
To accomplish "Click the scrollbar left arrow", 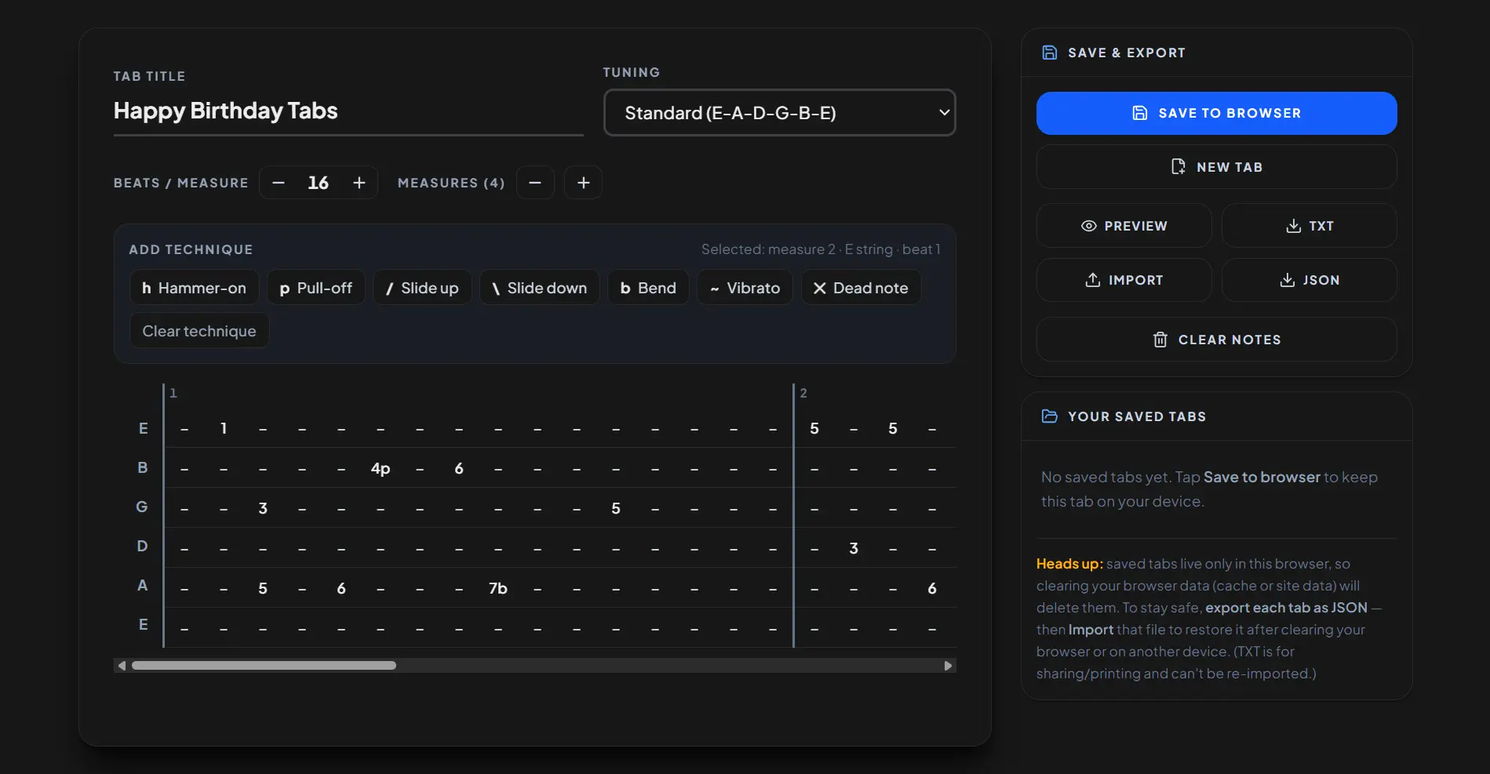I will coord(122,666).
